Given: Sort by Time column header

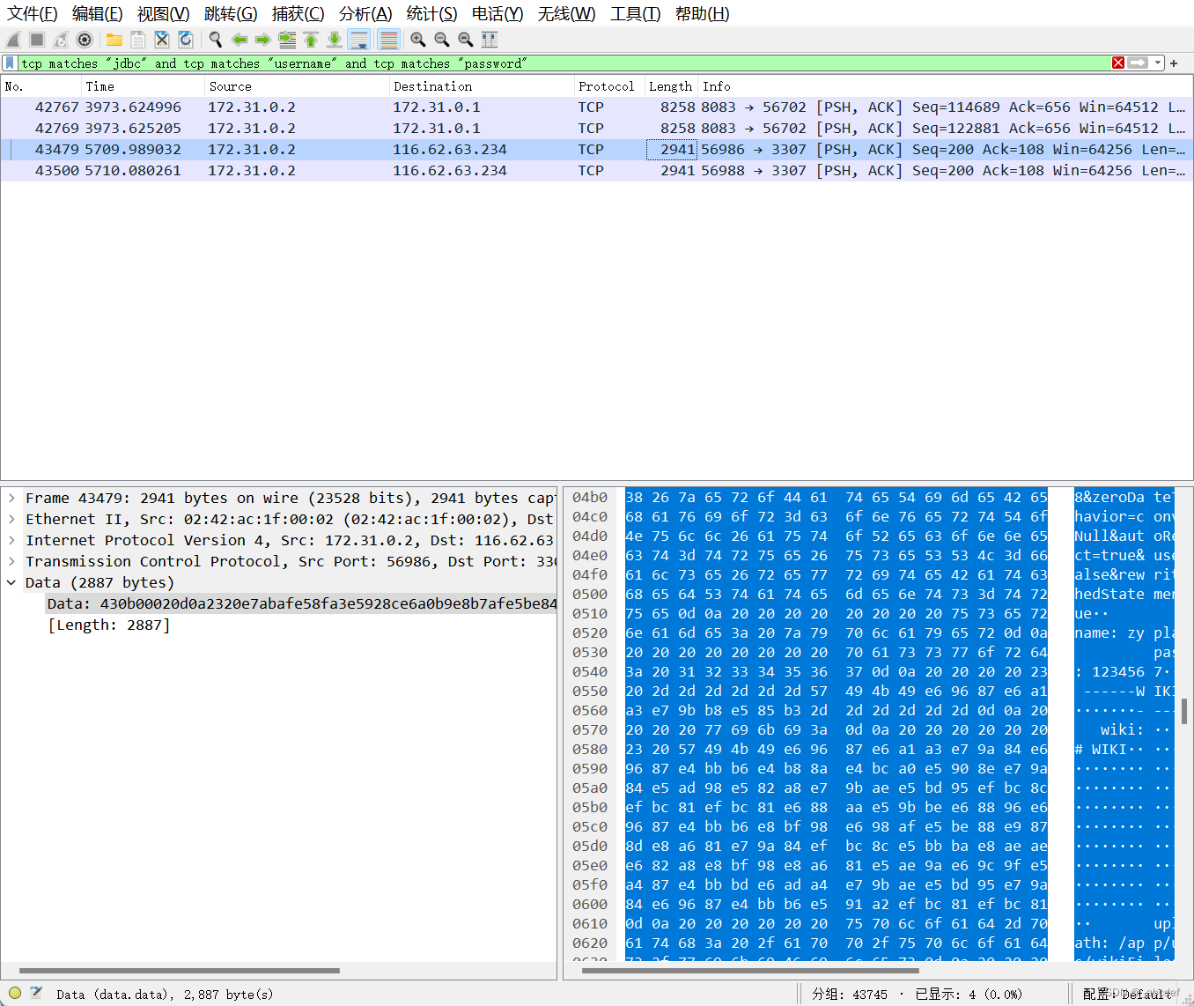Looking at the screenshot, I should click(143, 86).
